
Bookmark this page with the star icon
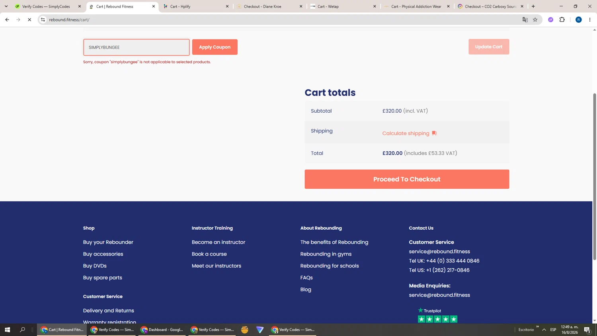coord(535,20)
